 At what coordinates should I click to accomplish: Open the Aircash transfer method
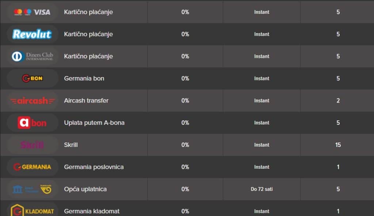pos(86,101)
